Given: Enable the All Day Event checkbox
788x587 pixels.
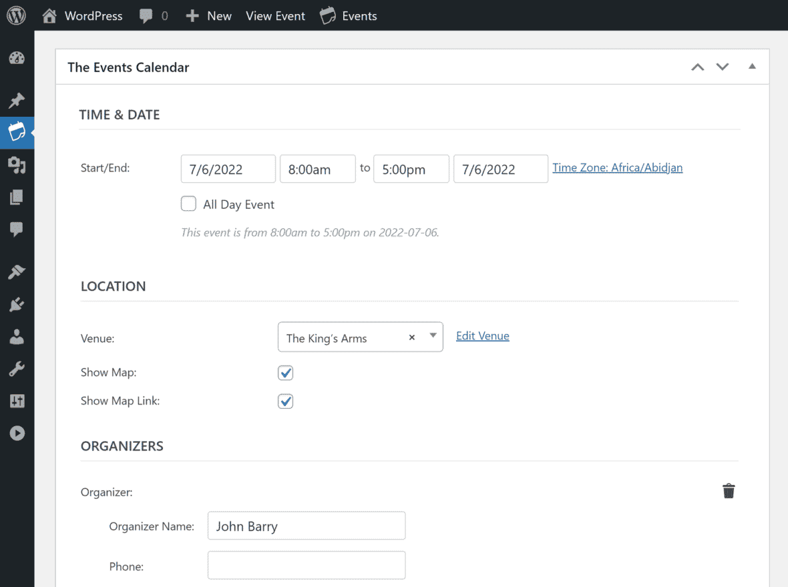Looking at the screenshot, I should tap(188, 203).
